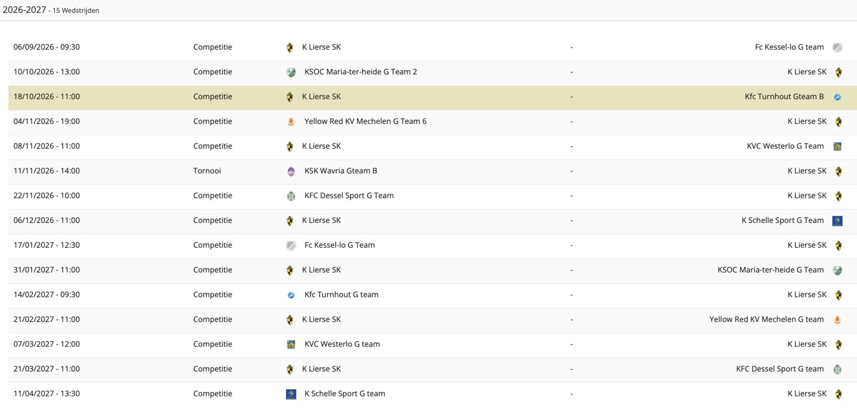Open KSOC Maria-ter-heide G Team 2 name
Image resolution: width=857 pixels, height=411 pixels.
click(361, 72)
